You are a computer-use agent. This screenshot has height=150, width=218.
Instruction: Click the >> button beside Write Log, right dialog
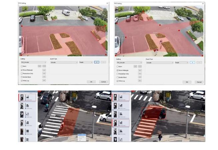[x=140, y=81]
